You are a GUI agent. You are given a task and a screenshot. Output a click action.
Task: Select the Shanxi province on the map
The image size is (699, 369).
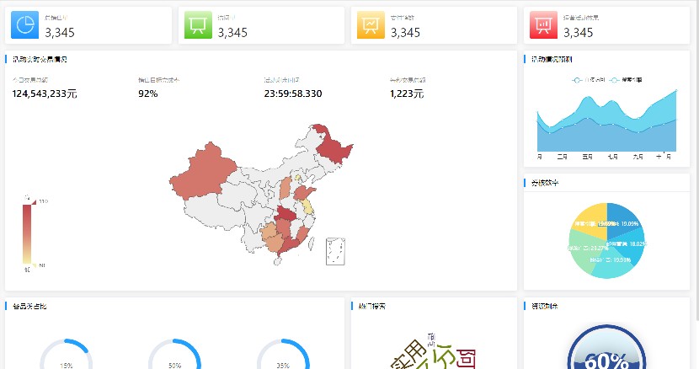click(285, 188)
